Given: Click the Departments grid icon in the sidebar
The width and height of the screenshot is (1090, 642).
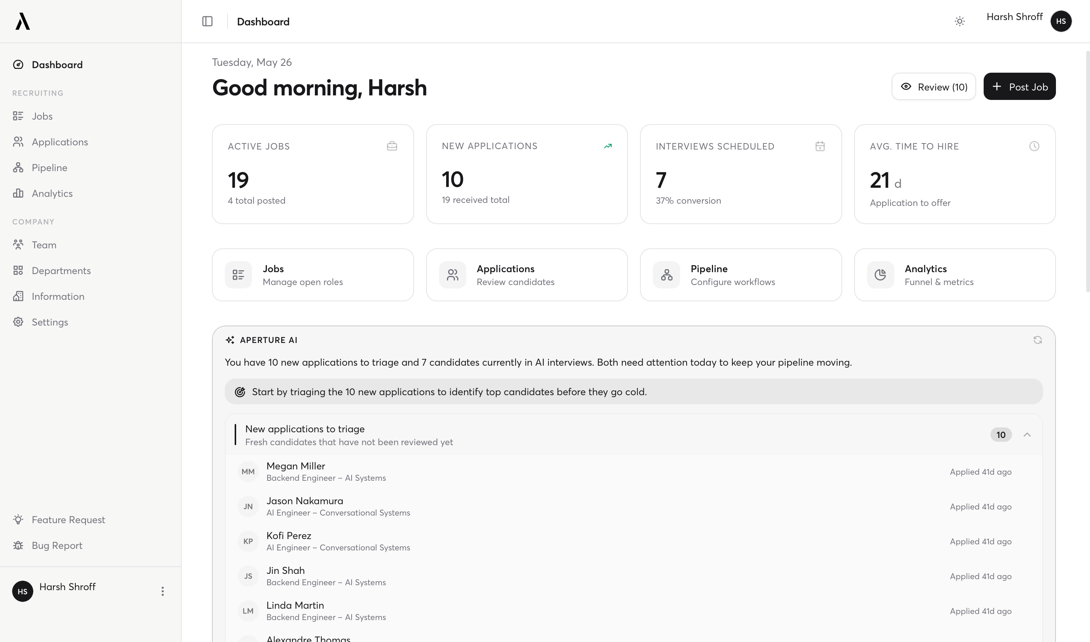Looking at the screenshot, I should tap(18, 270).
